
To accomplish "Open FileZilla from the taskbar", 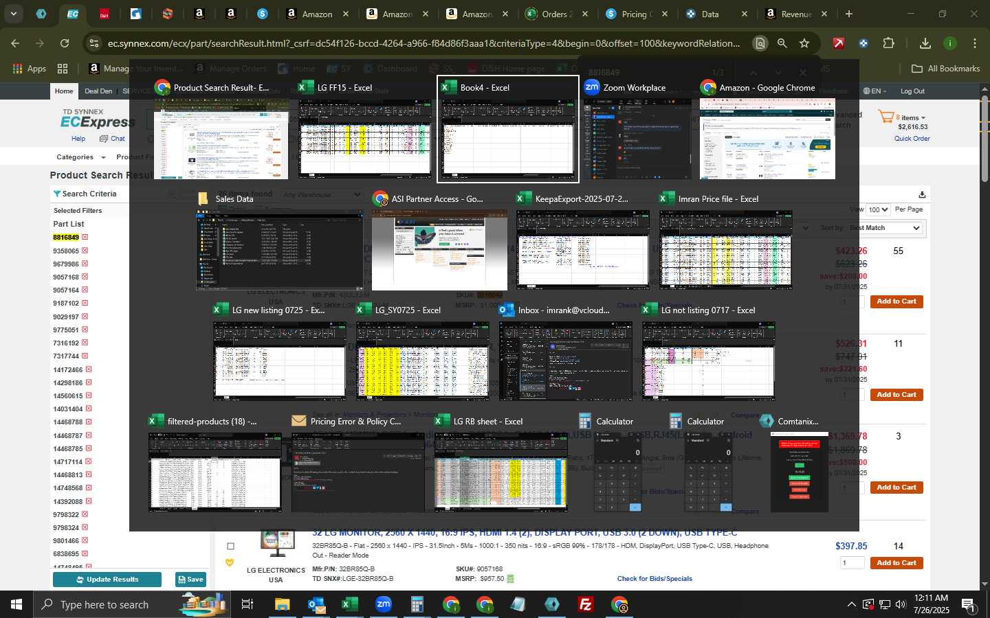I will [586, 604].
